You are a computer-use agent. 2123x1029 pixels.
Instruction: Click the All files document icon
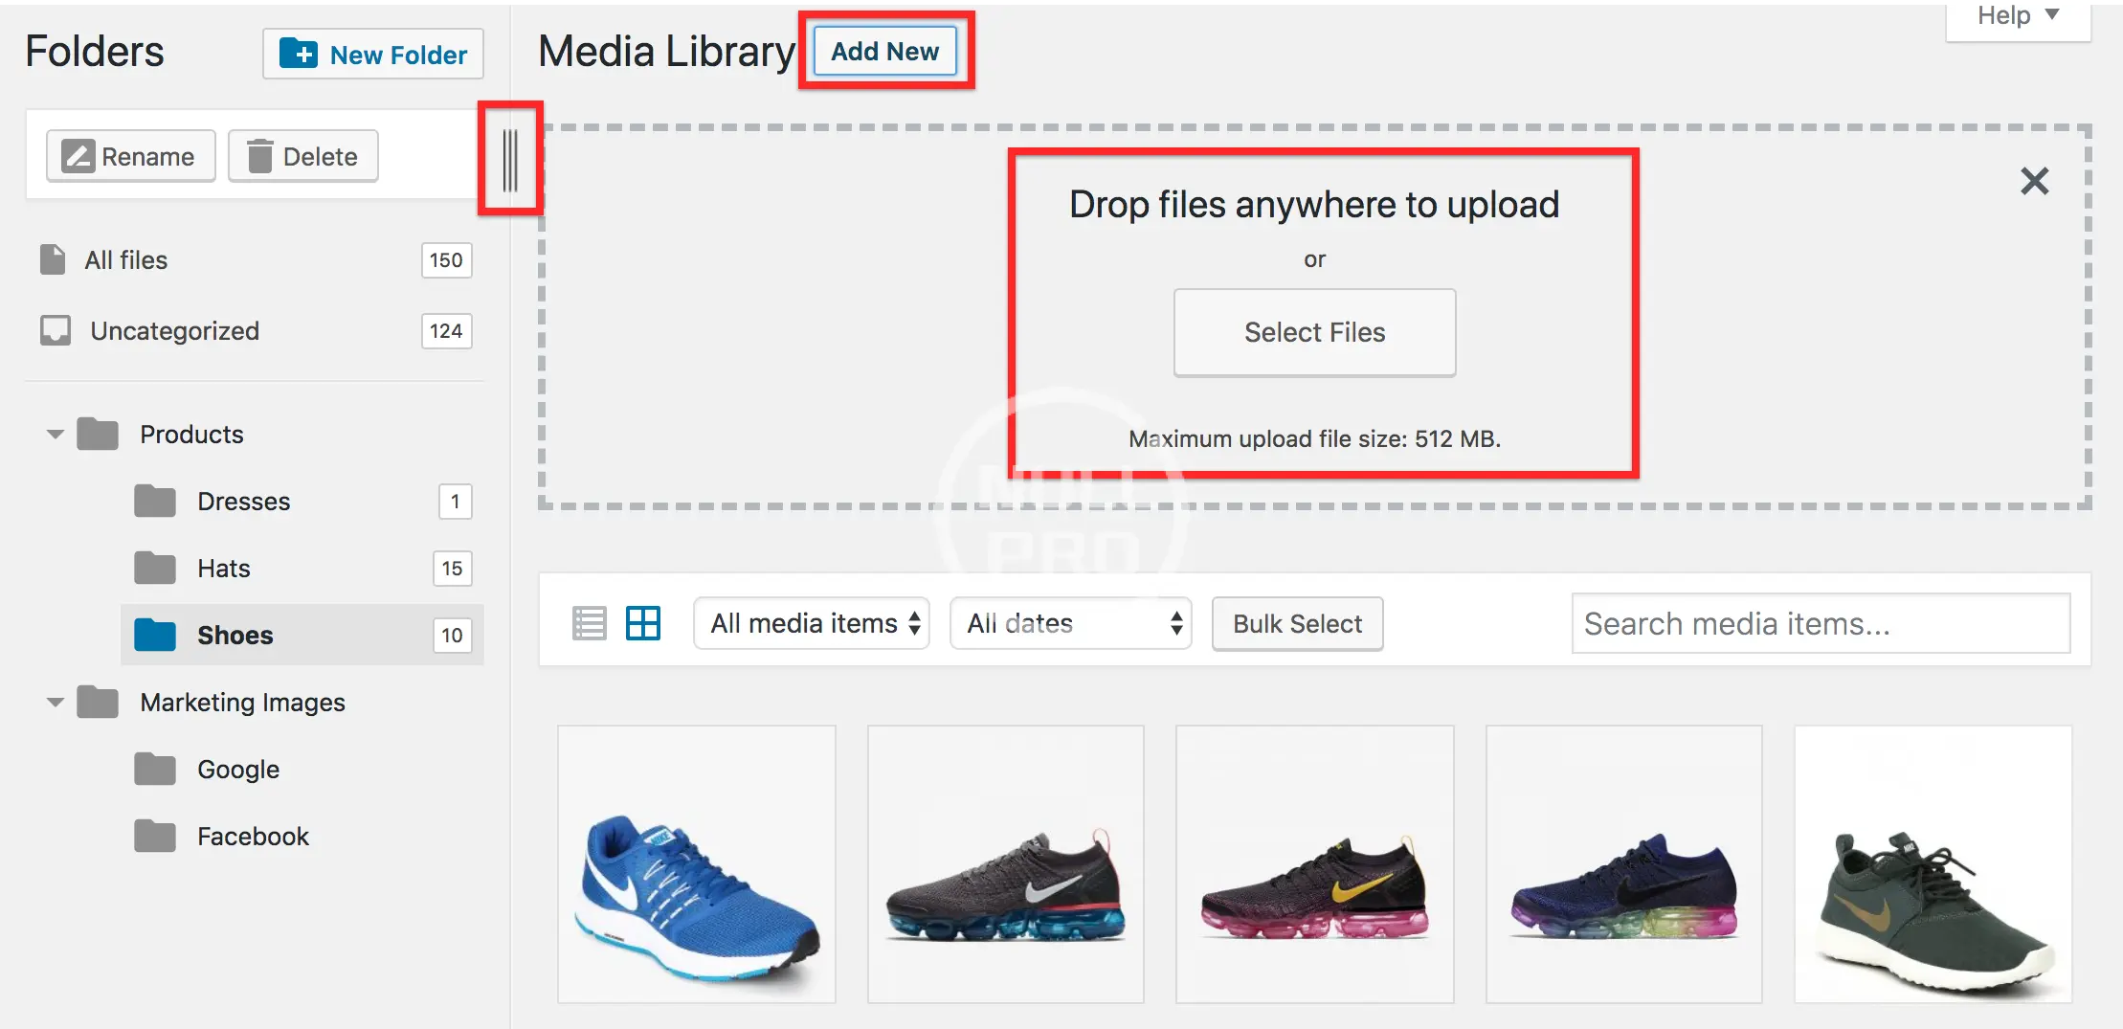click(53, 259)
